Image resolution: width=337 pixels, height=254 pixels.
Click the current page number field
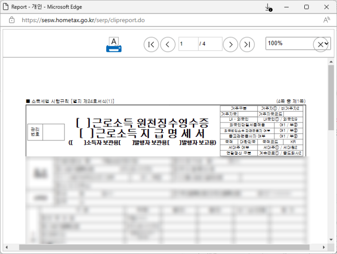click(188, 44)
